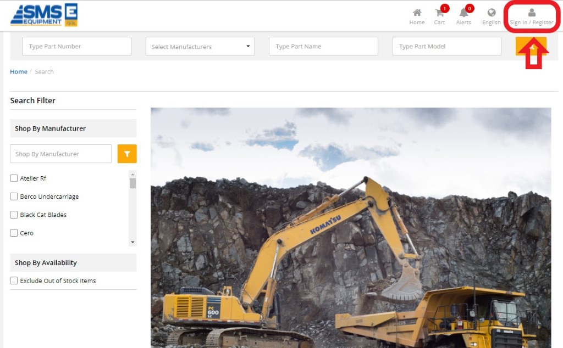Open the shopping cart icon
This screenshot has height=348, width=563.
pos(439,13)
